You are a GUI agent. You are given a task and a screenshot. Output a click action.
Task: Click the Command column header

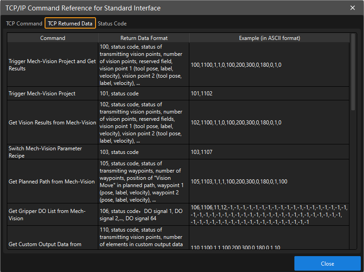click(x=53, y=38)
